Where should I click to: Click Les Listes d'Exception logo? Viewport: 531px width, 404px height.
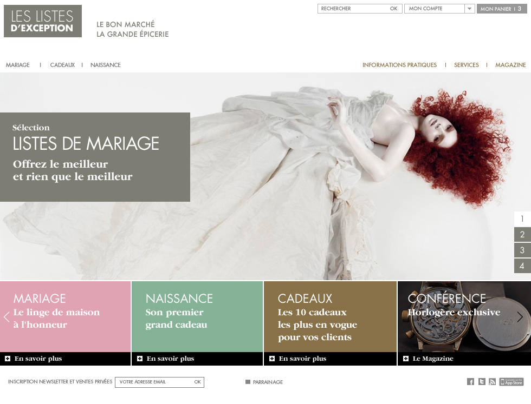pyautogui.click(x=43, y=21)
